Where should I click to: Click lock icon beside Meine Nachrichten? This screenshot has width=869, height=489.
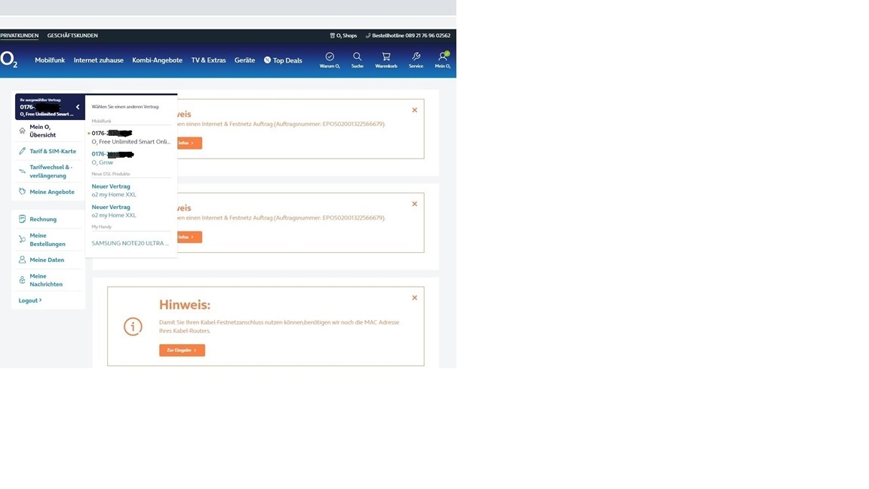pos(22,280)
